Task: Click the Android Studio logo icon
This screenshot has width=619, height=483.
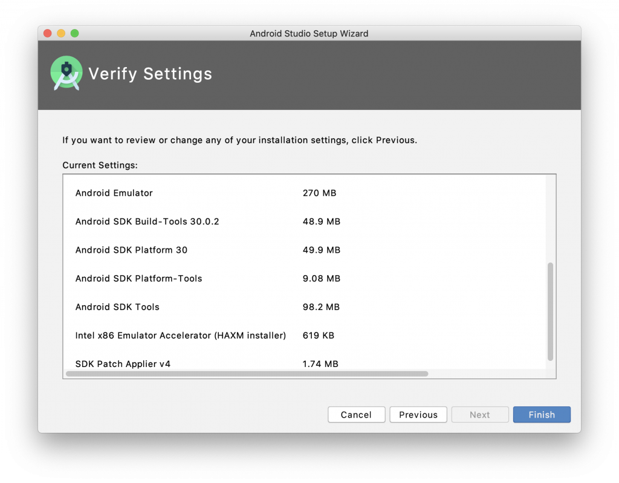Action: [66, 73]
